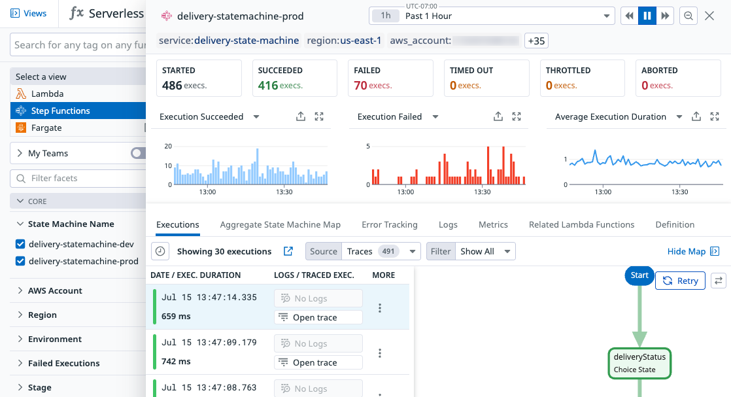The height and width of the screenshot is (397, 731).
Task: Open more options for 659 ms execution
Action: tap(380, 308)
